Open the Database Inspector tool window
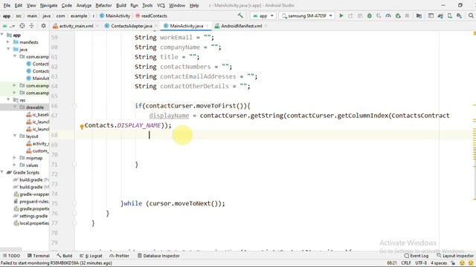 pos(158,256)
